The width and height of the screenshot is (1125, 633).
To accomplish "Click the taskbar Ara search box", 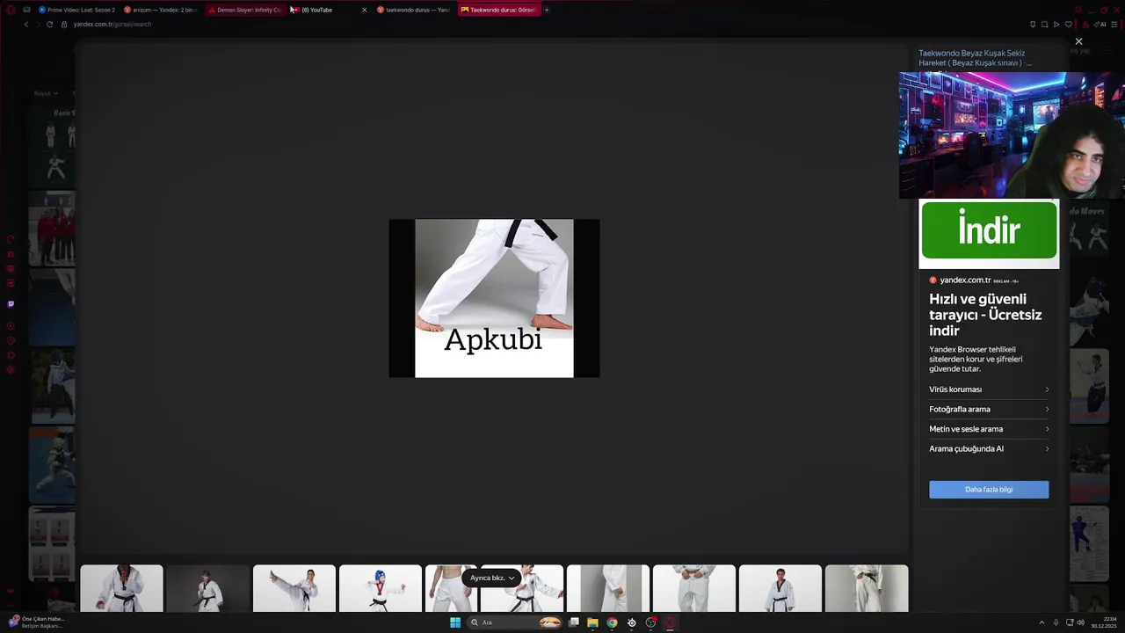I will [514, 622].
